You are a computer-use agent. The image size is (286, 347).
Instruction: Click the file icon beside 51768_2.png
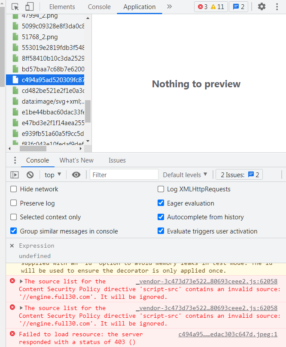(15, 37)
